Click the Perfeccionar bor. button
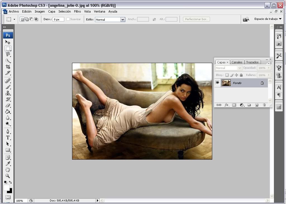Screen dimensions: 286x204 point(196,19)
